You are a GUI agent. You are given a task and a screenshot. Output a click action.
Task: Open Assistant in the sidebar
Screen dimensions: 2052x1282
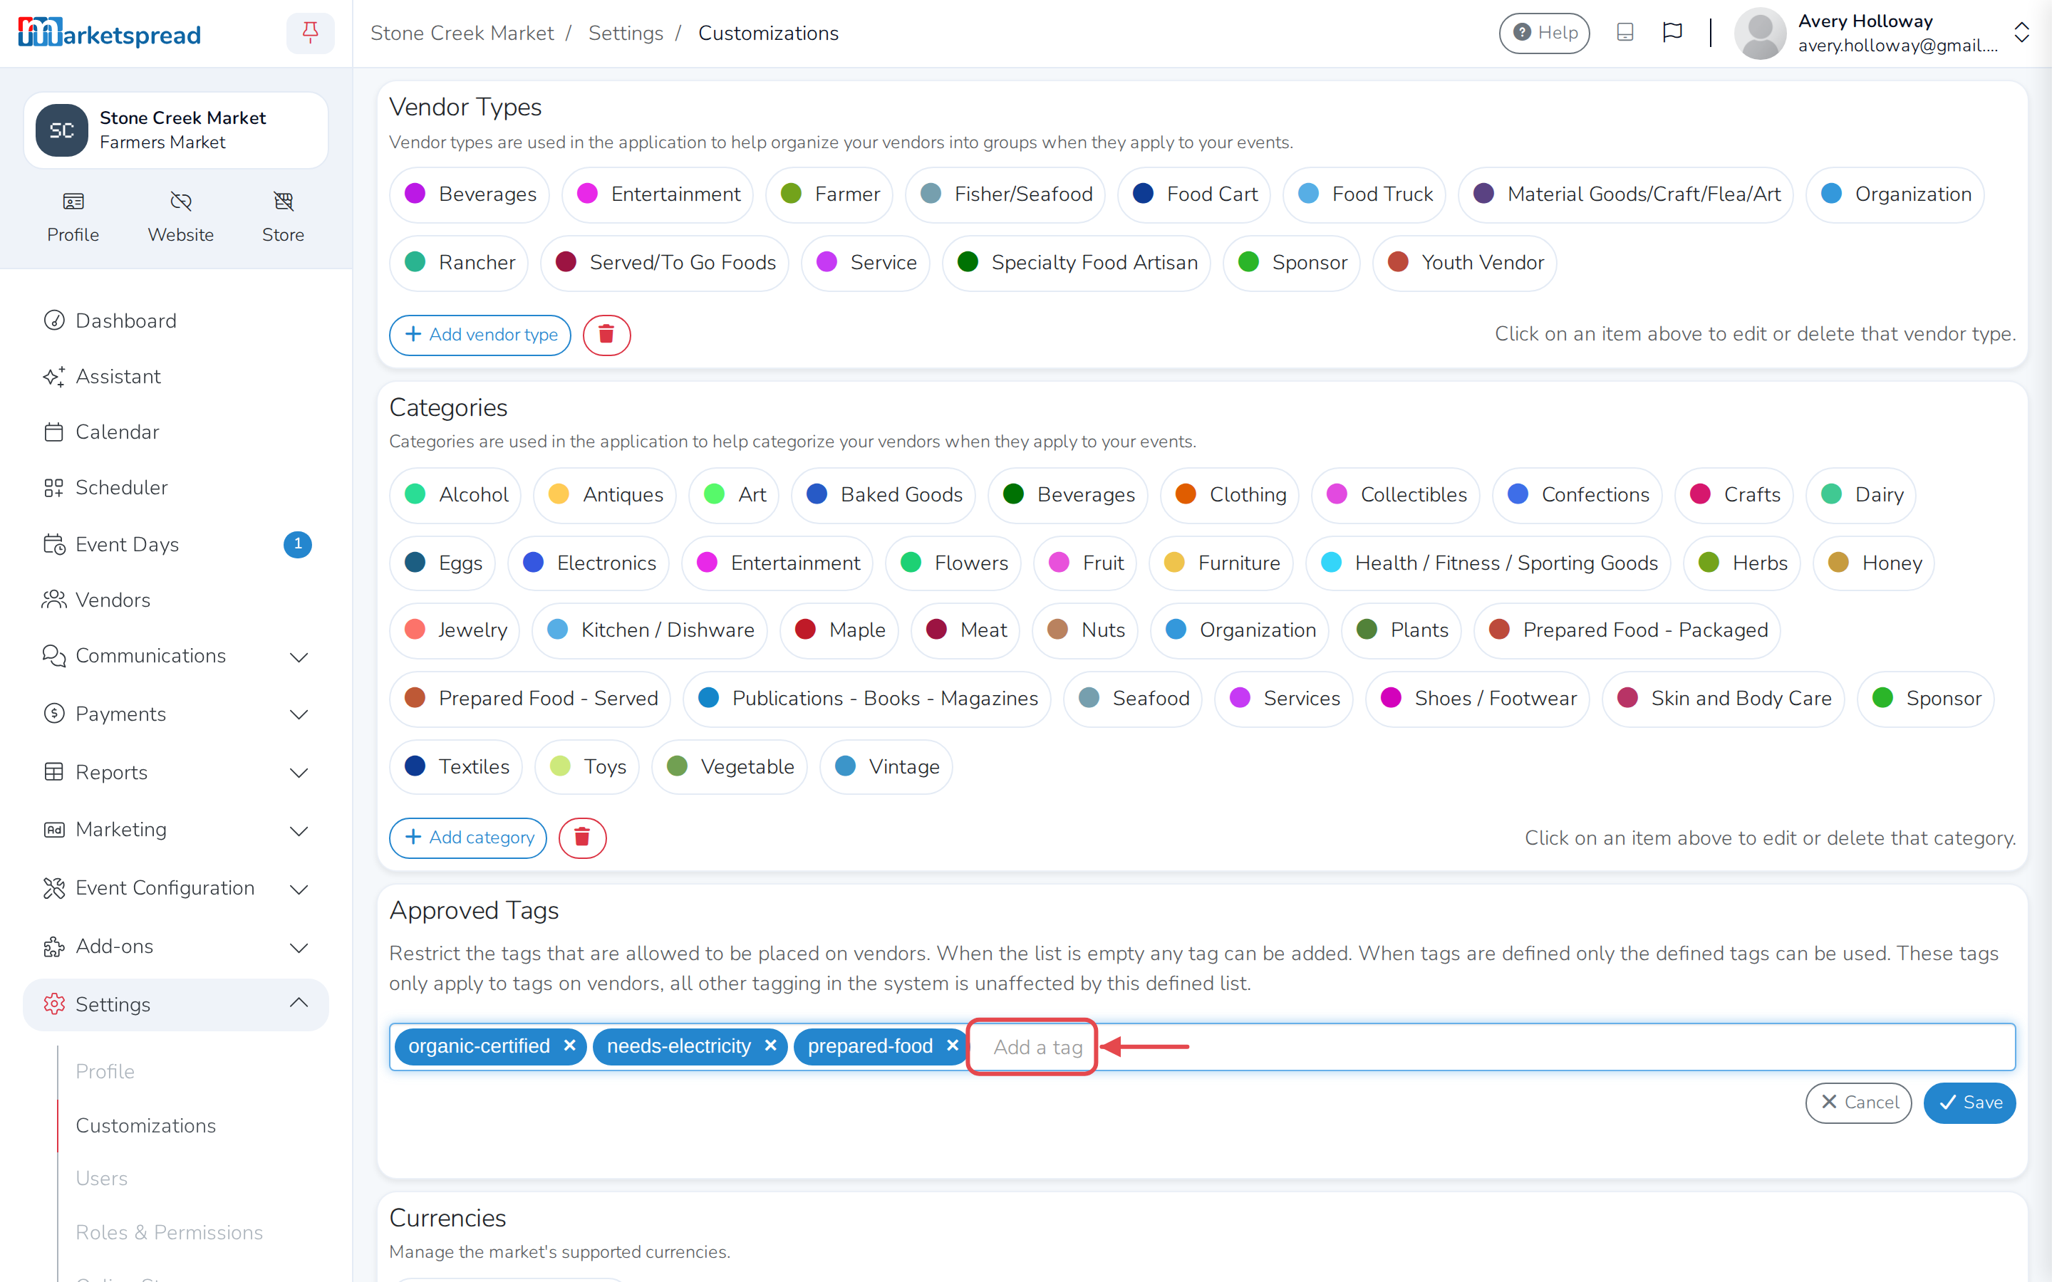pyautogui.click(x=177, y=377)
